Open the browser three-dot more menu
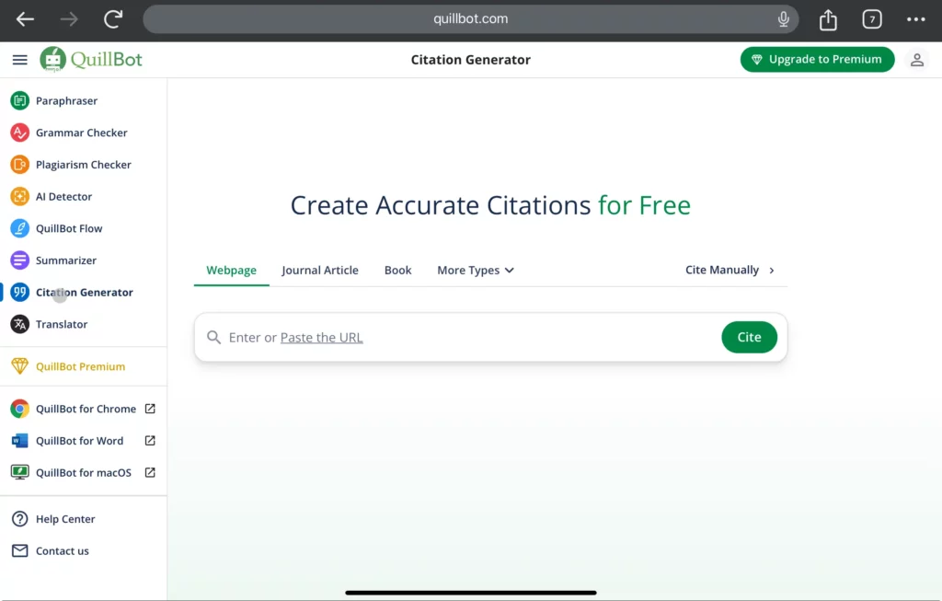The height and width of the screenshot is (601, 942). tap(915, 19)
